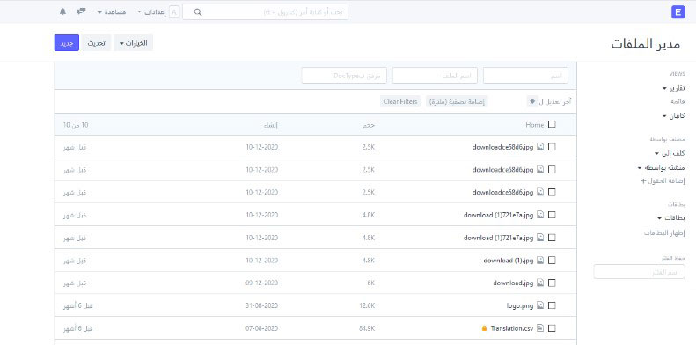The image size is (696, 345).
Task: Click image icon of download (1).jpg
Action: (539, 261)
